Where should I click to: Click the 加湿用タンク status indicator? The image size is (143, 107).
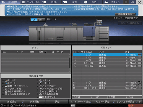pos(37,97)
